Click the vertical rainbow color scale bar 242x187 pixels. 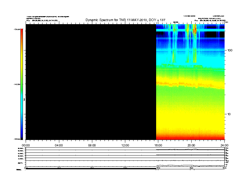point(22,84)
